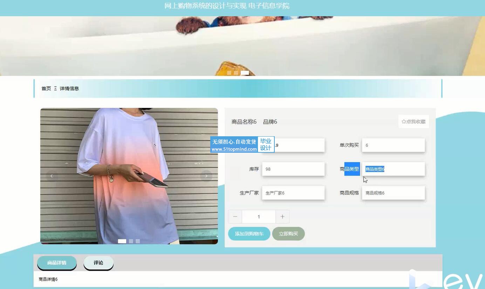The image size is (485, 289).
Task: Select the first product image indicator dot
Action: 122,241
